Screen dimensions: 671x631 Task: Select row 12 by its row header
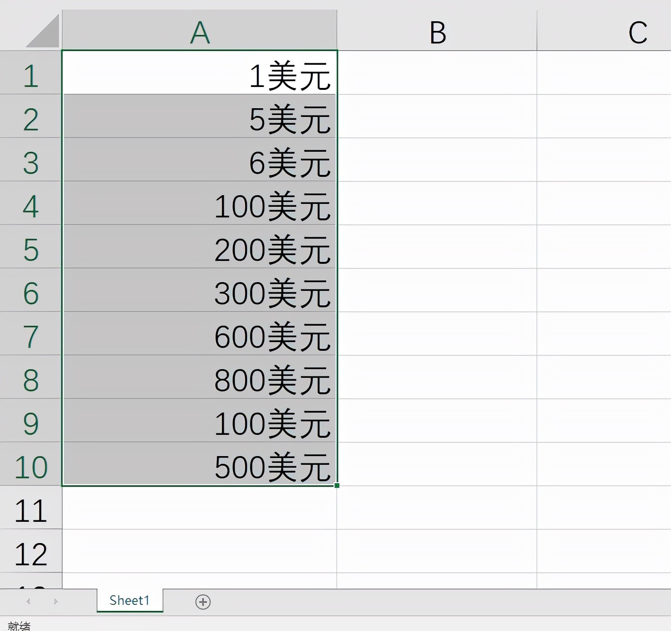pos(31,551)
